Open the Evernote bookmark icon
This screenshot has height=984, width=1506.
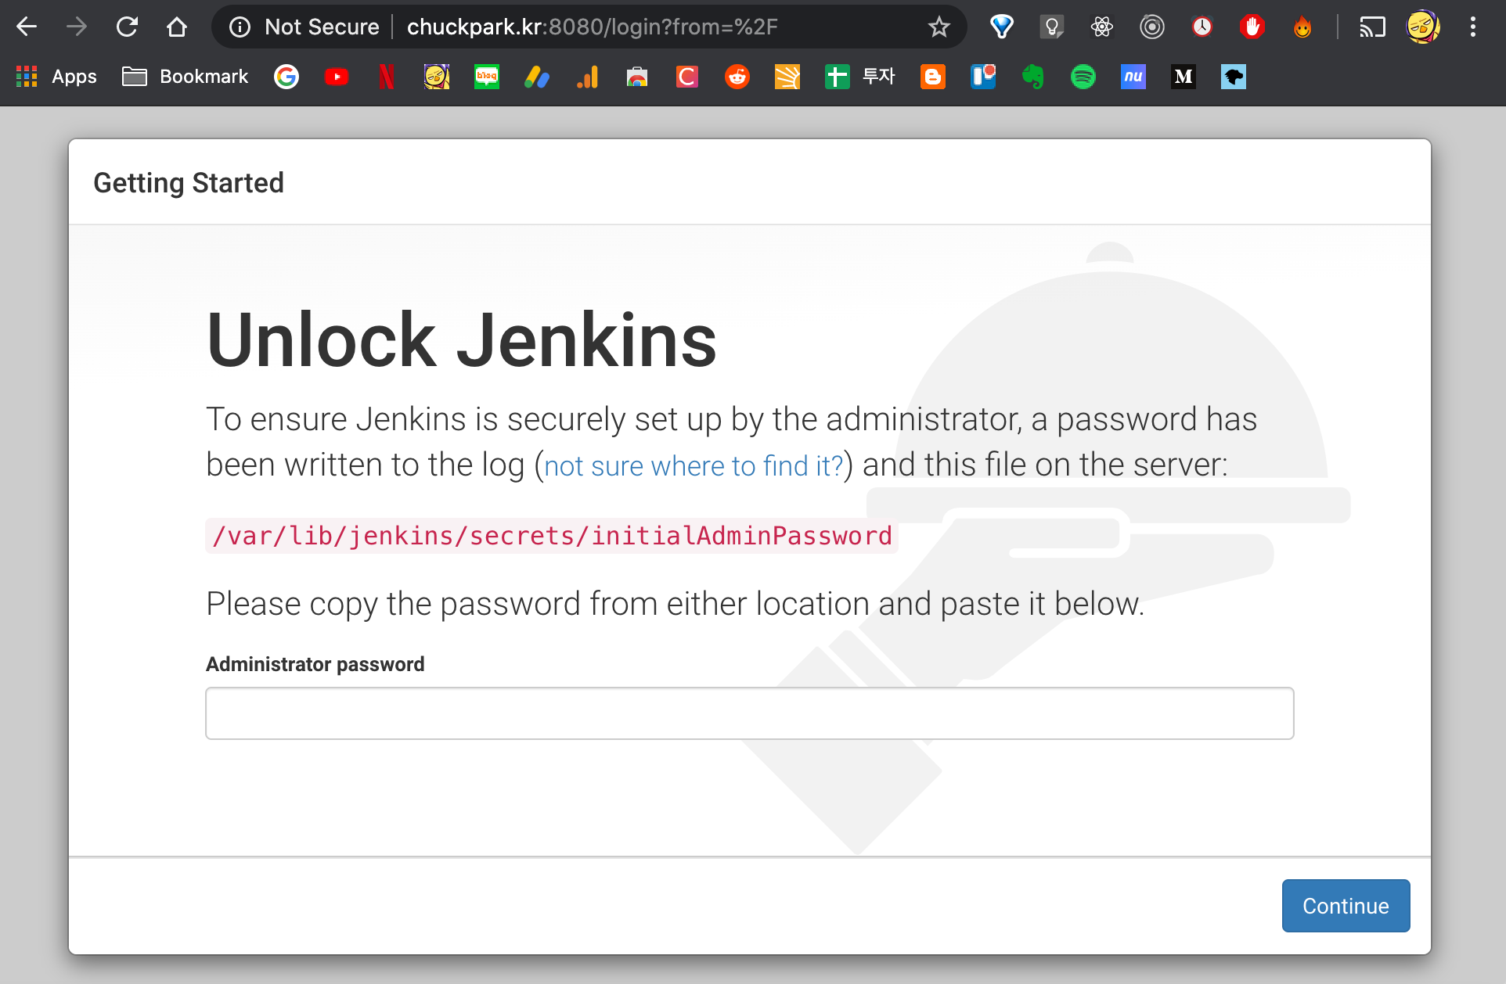[x=1032, y=77]
